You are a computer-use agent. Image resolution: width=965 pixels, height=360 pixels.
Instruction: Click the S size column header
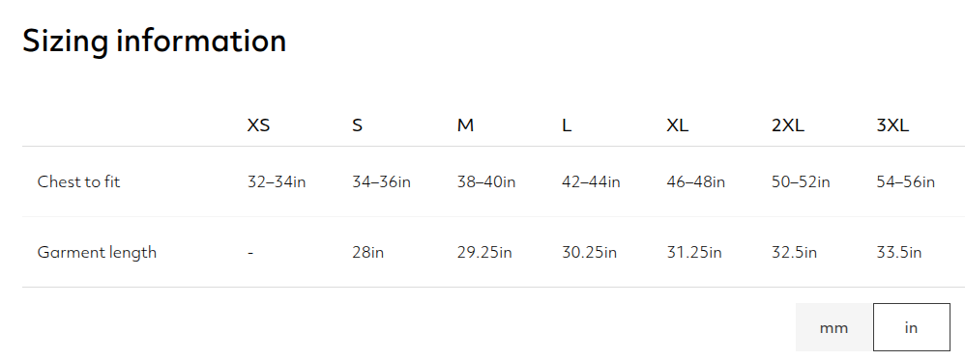(x=357, y=125)
